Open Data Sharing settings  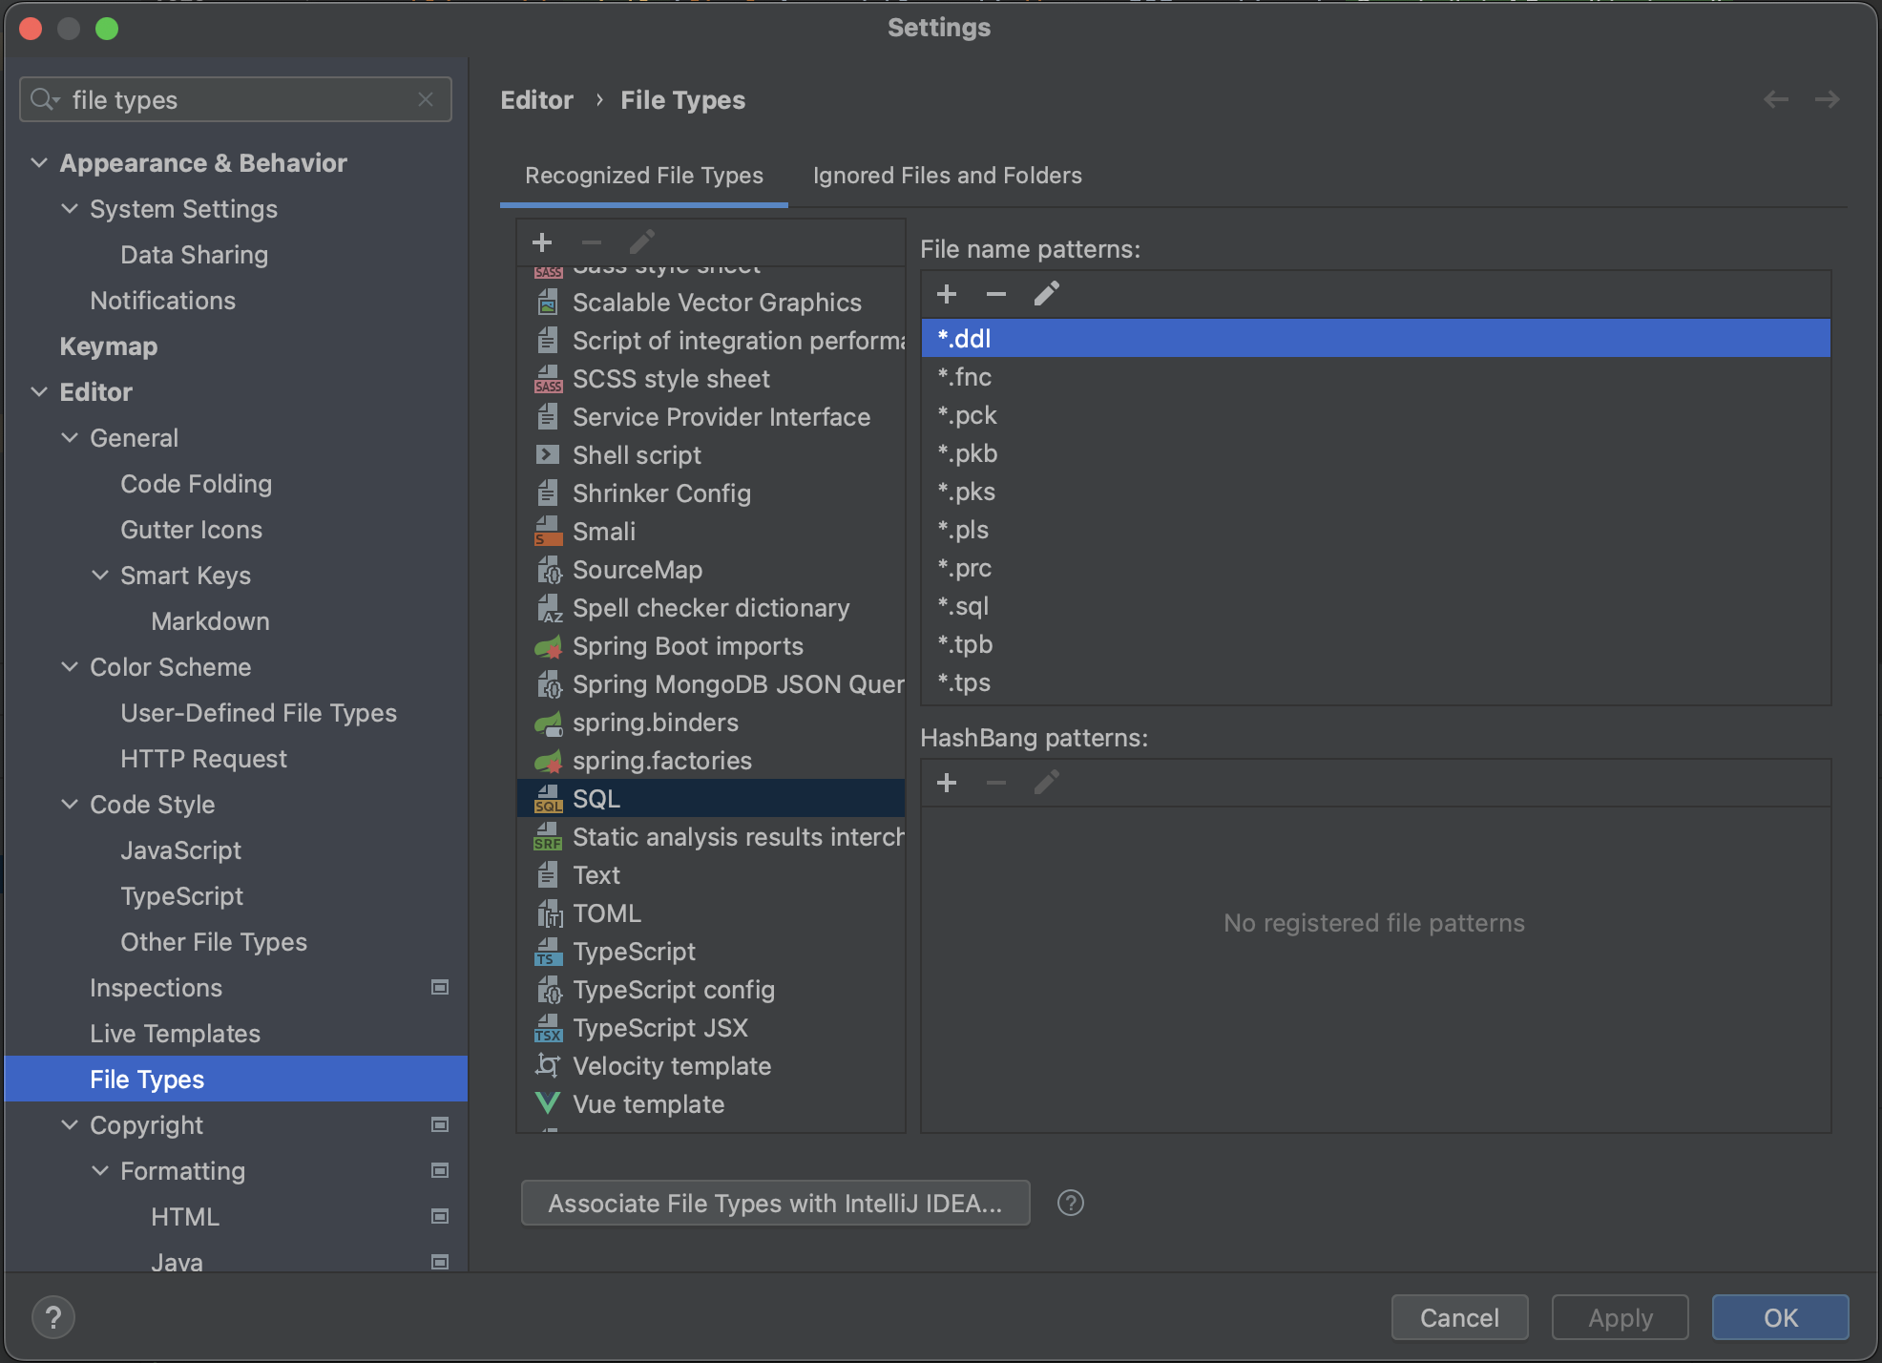194,255
